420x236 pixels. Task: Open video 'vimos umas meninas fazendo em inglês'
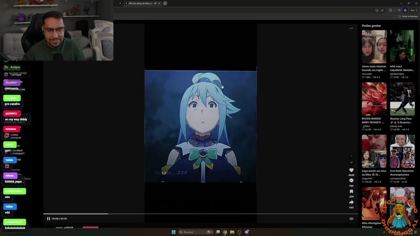point(374,47)
